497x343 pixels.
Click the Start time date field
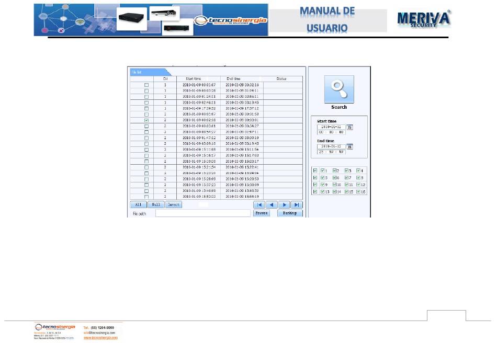tap(331, 127)
